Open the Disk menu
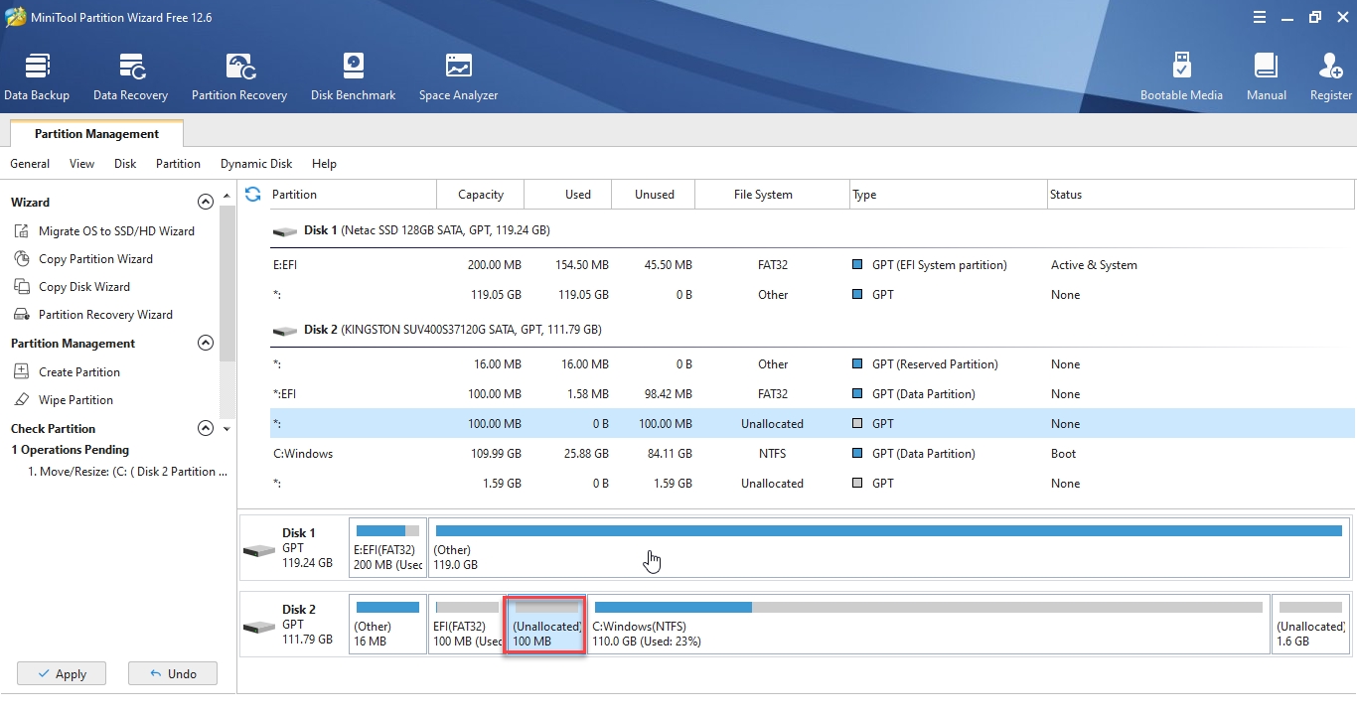Screen dimensions: 1357x715 point(125,164)
